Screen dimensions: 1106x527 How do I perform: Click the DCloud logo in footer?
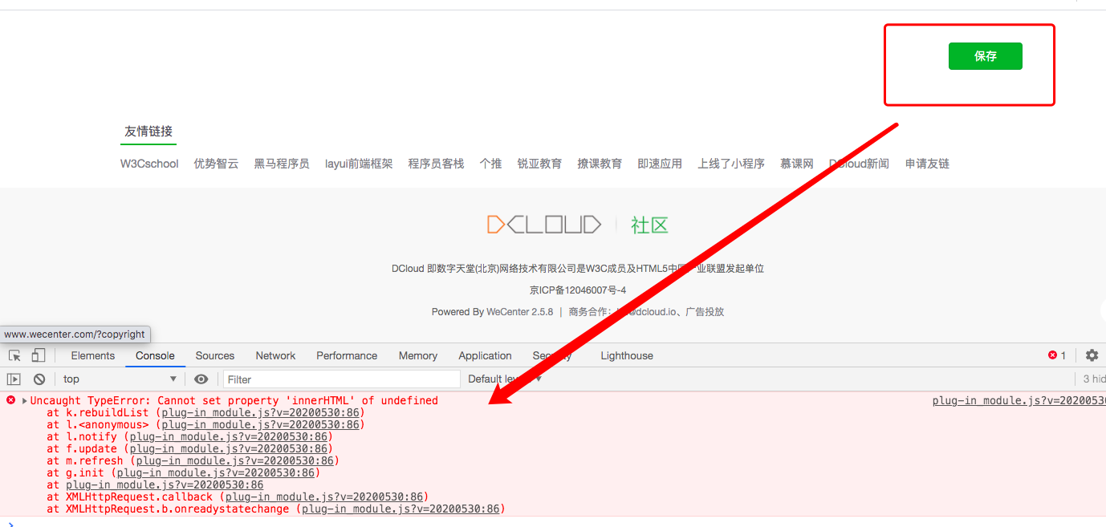[544, 225]
